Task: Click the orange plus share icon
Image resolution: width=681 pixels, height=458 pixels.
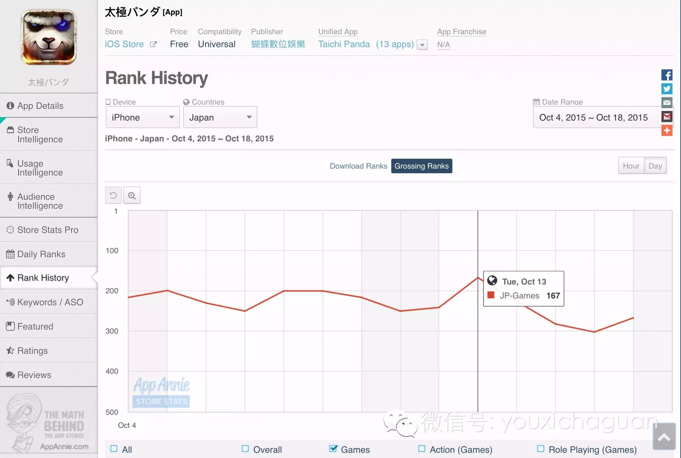Action: tap(667, 130)
